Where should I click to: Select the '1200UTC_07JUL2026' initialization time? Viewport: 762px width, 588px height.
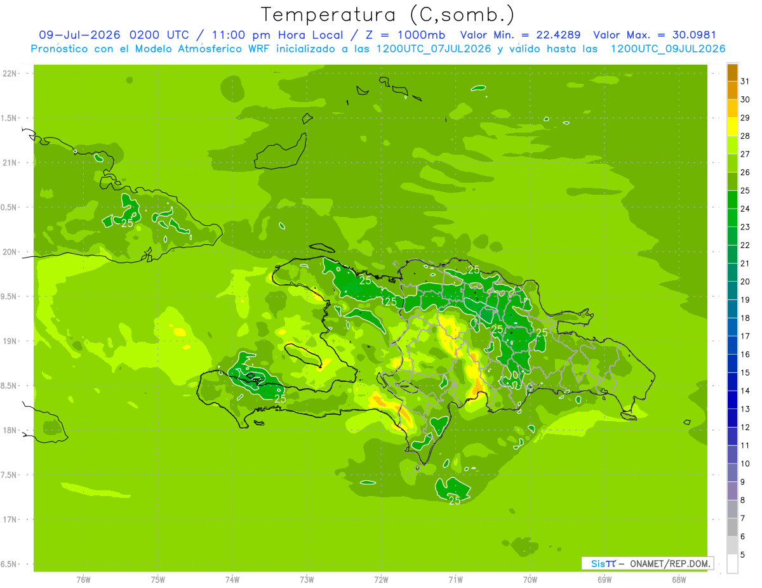pos(434,49)
